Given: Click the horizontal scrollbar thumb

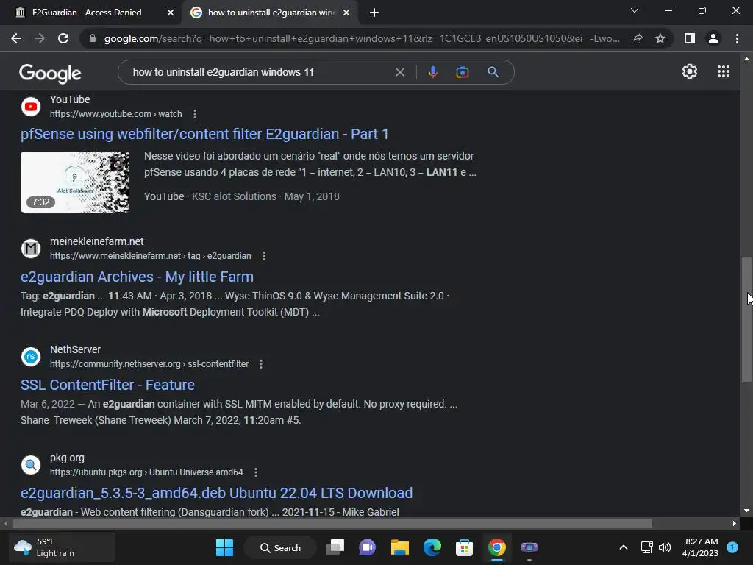Looking at the screenshot, I should [x=332, y=523].
